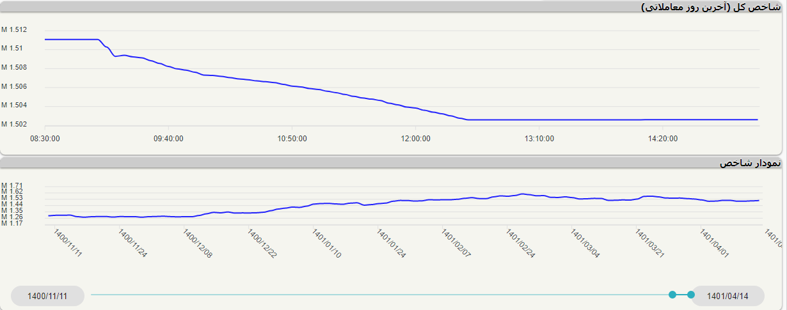Click the 1401/01/10 date on the lower chart

click(x=327, y=244)
